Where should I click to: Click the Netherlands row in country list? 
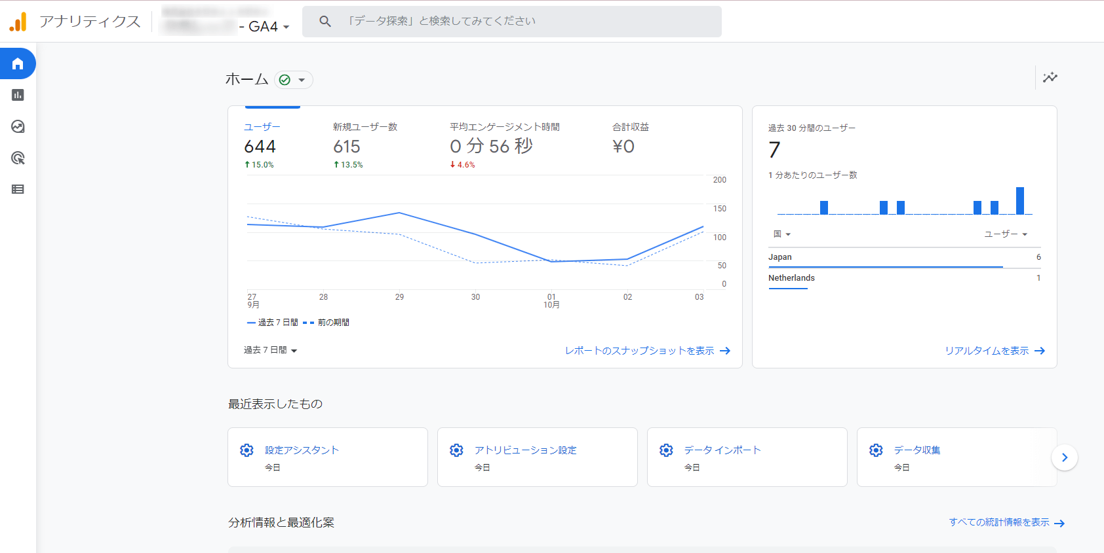(x=905, y=279)
